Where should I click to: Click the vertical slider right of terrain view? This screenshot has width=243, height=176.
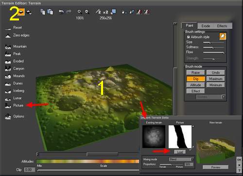click(175, 69)
